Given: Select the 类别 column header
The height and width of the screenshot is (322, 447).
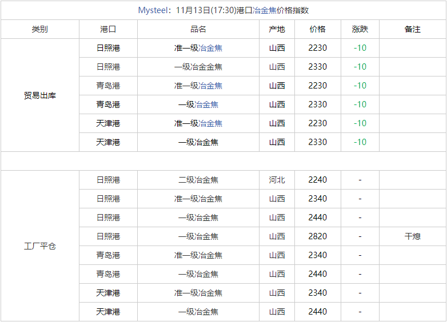Looking at the screenshot, I should click(x=40, y=29).
